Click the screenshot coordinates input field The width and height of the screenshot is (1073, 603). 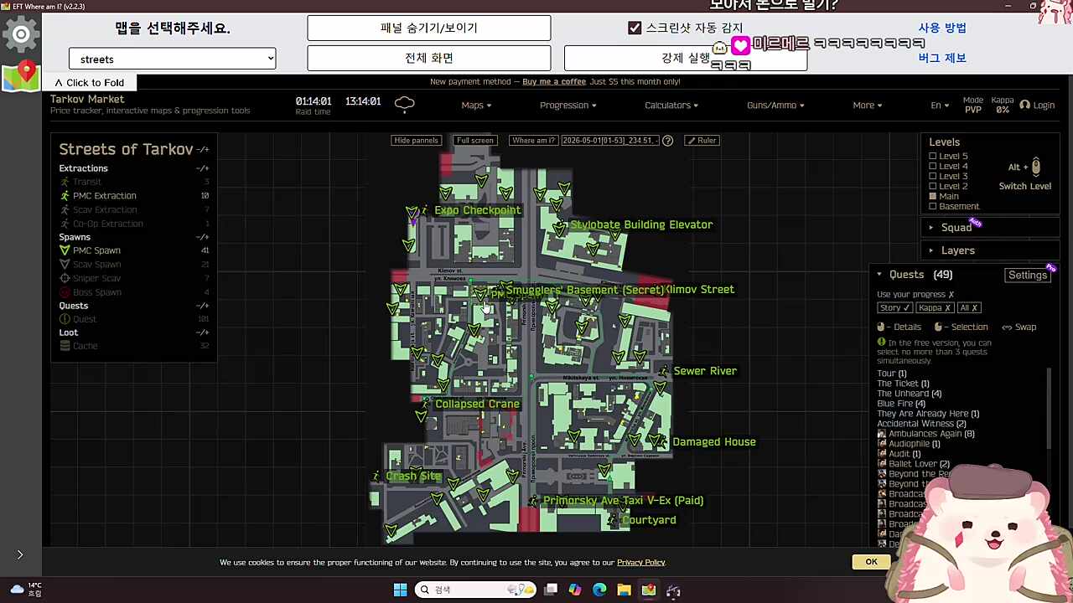[x=610, y=141]
